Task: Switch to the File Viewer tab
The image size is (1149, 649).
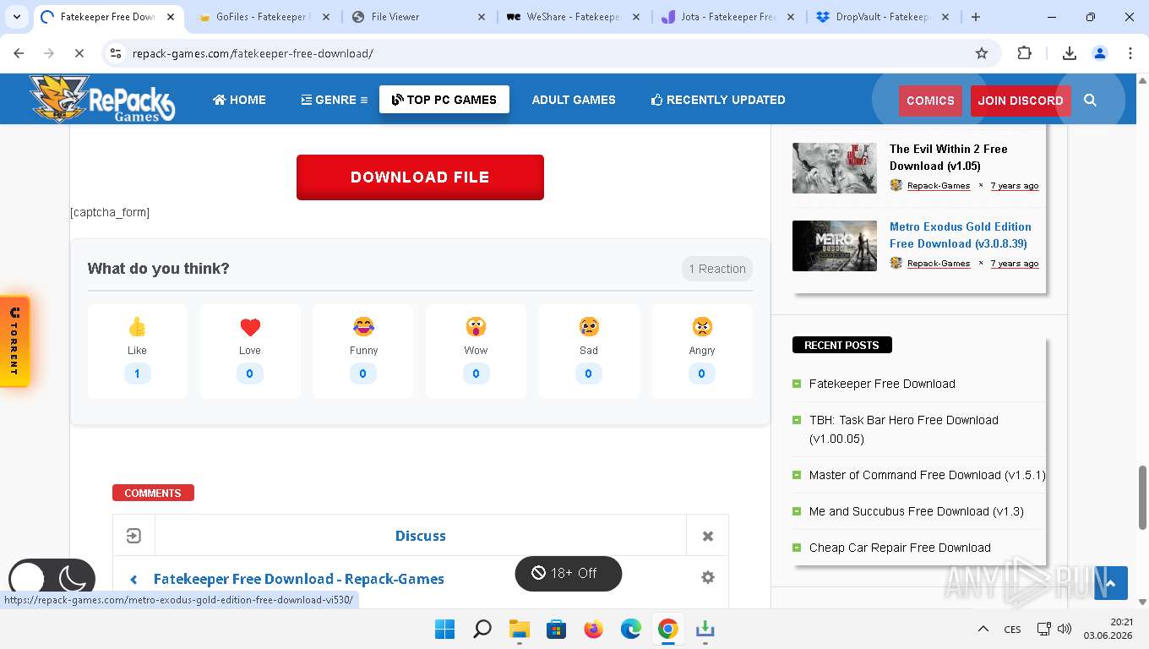Action: pyautogui.click(x=418, y=17)
